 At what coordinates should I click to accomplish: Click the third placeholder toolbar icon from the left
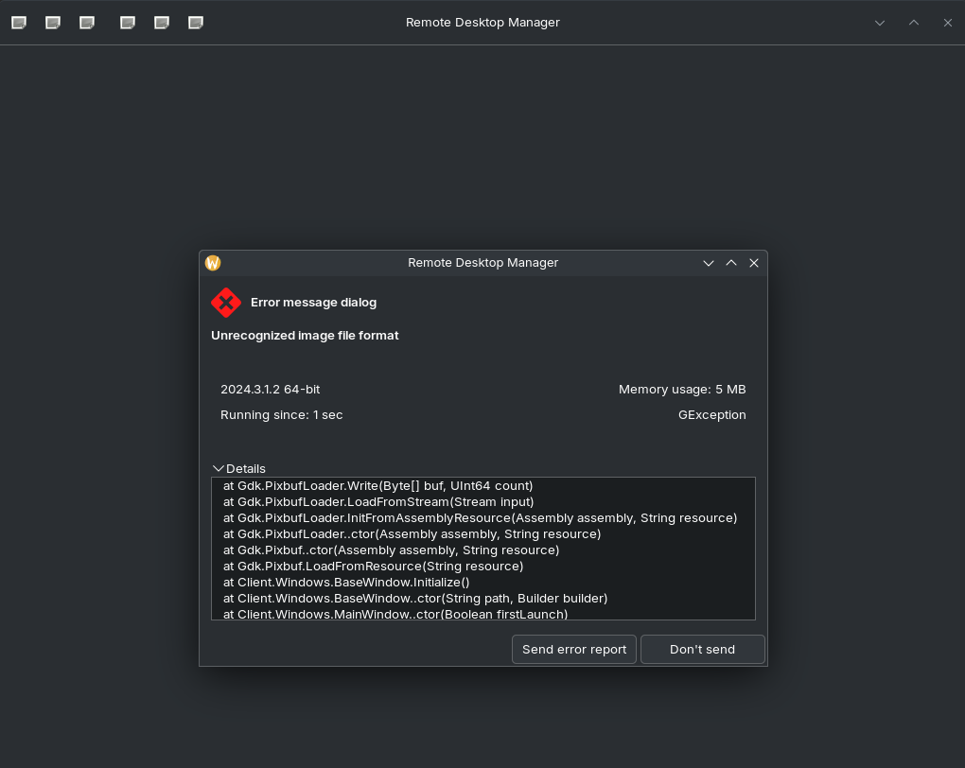87,23
